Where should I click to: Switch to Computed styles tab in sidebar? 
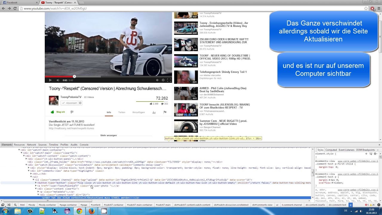click(x=331, y=150)
